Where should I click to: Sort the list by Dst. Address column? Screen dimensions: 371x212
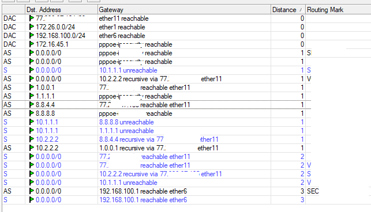(x=61, y=10)
